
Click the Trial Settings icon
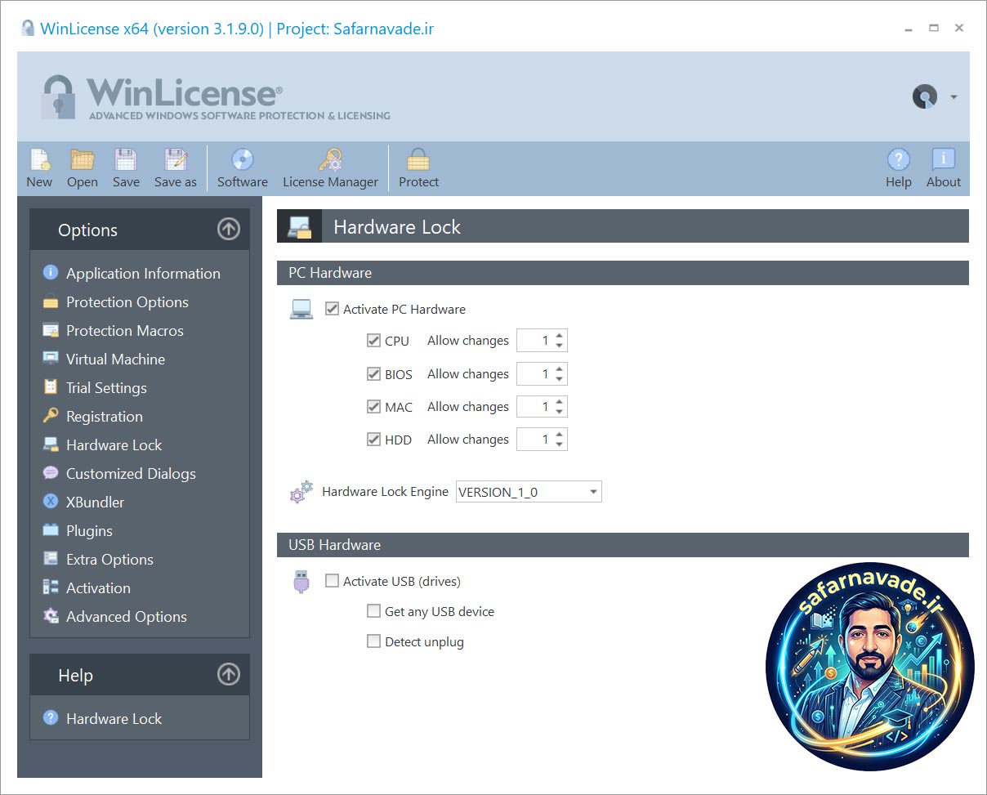pyautogui.click(x=51, y=387)
